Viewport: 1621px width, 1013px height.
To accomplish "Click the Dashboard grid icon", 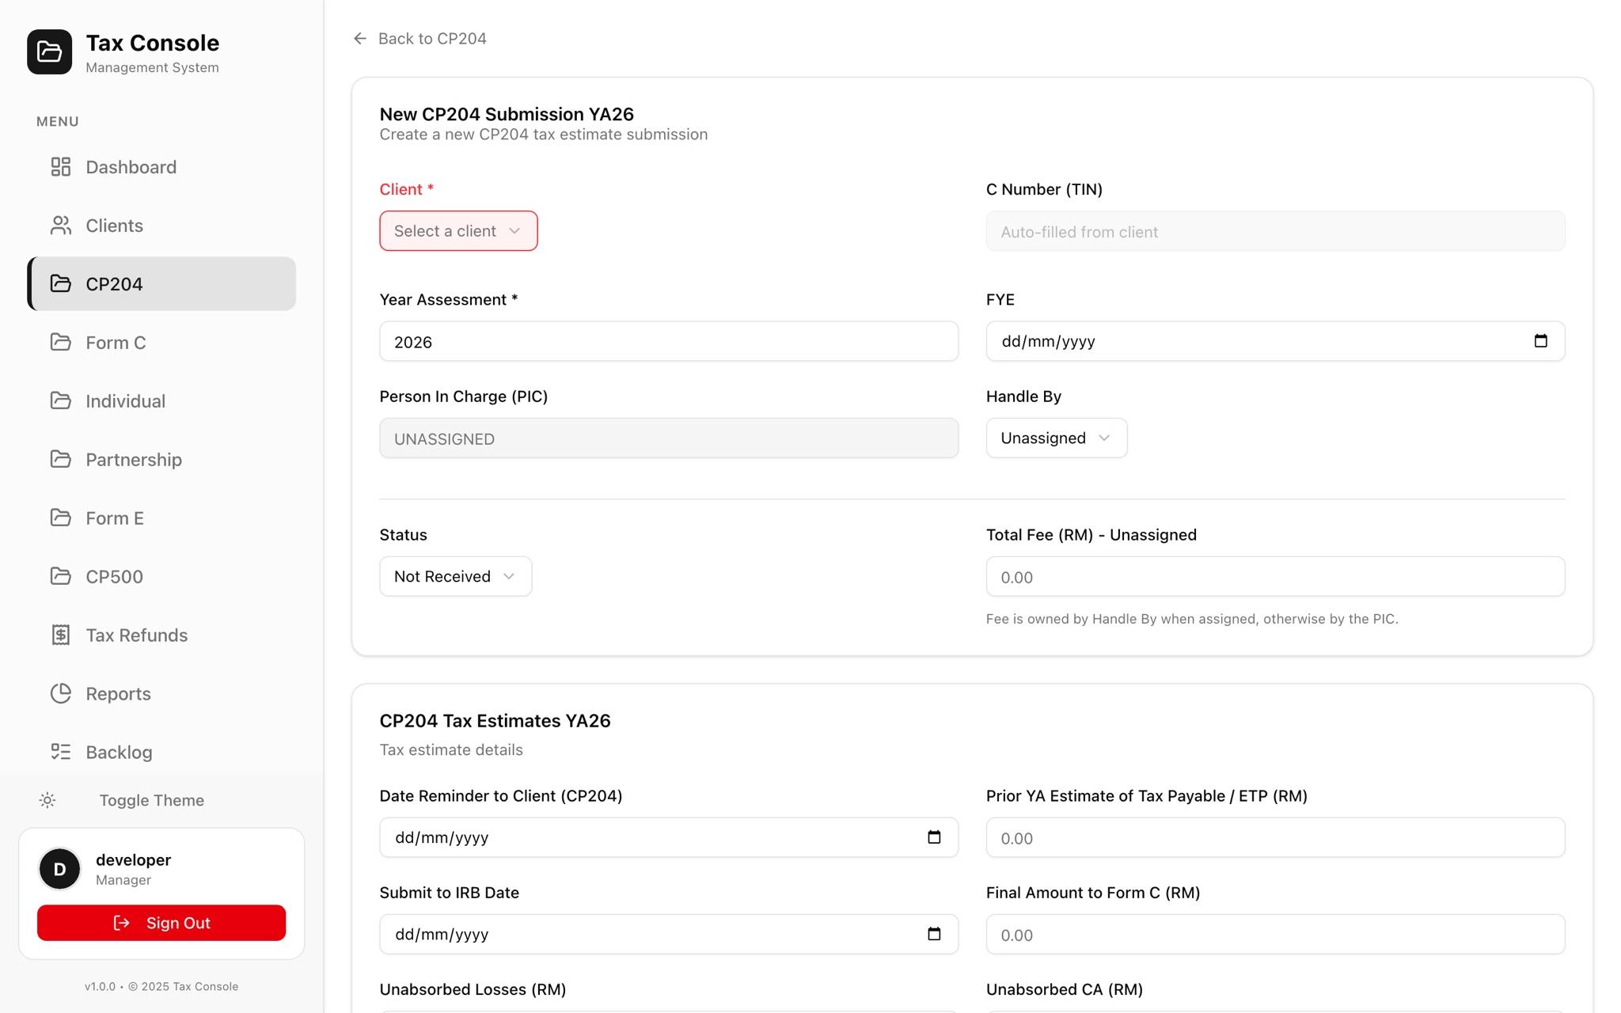I will coord(61,167).
